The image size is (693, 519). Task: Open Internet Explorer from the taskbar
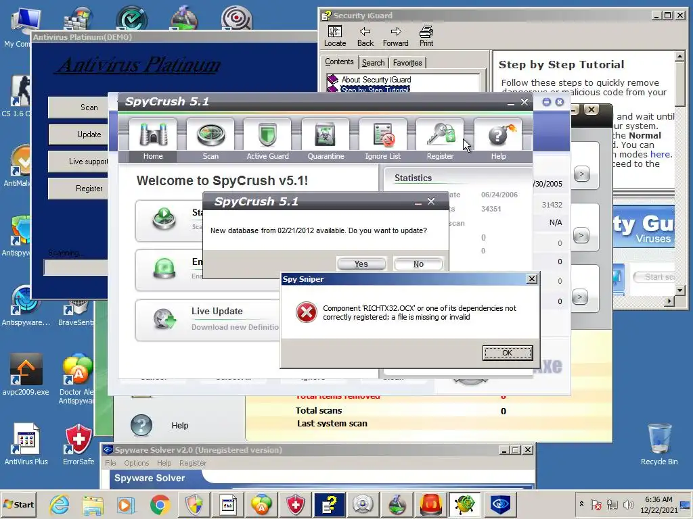[x=60, y=504]
